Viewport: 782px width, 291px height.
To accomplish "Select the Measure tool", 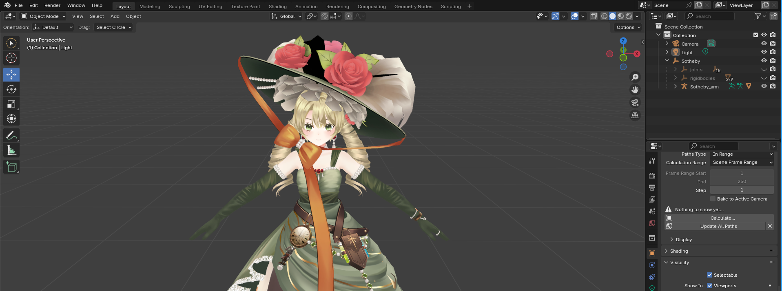I will [x=11, y=150].
